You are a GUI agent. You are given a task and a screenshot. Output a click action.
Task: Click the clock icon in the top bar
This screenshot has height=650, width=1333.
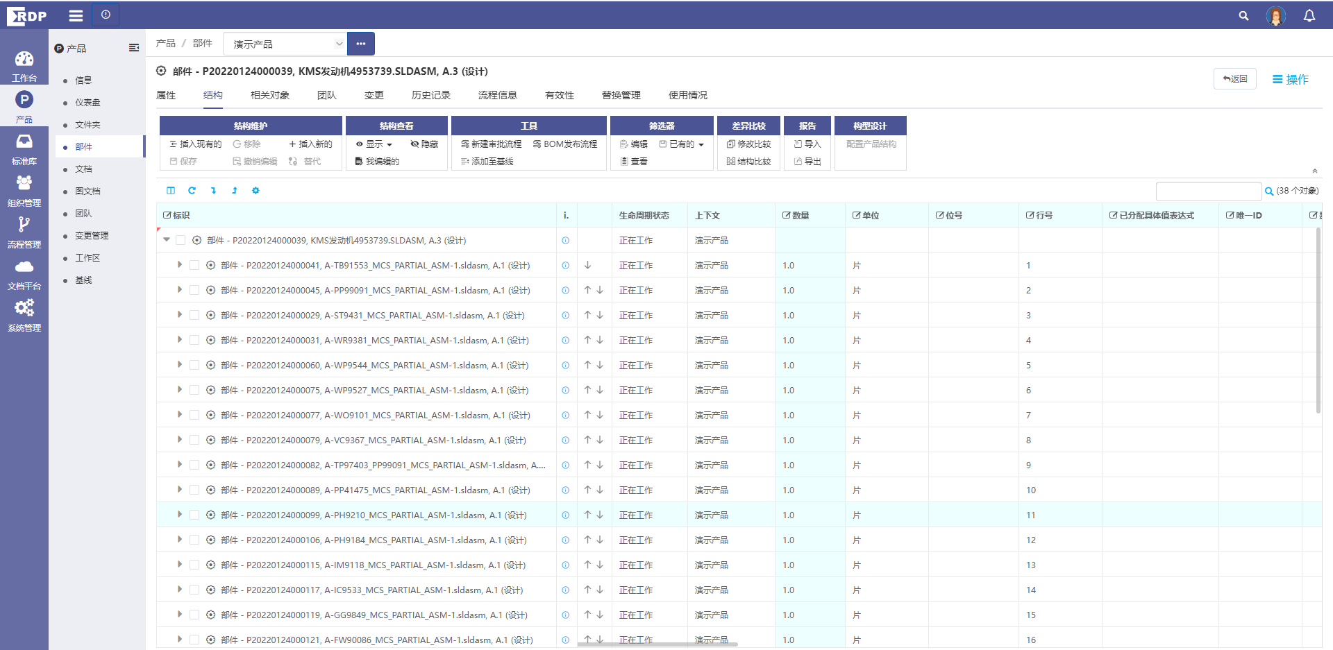point(106,15)
